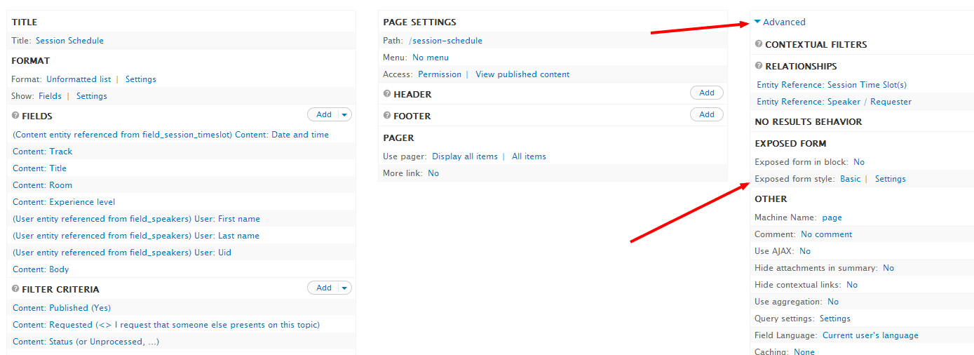Click the help icon next to FOOTER

click(387, 116)
